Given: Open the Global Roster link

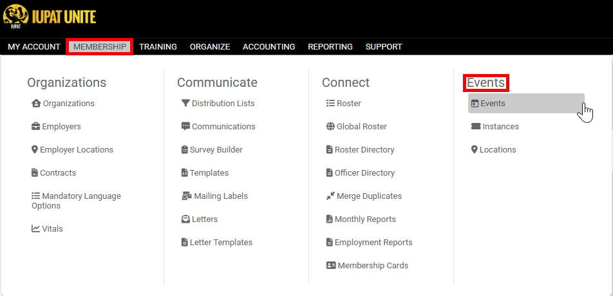Looking at the screenshot, I should click(x=362, y=127).
